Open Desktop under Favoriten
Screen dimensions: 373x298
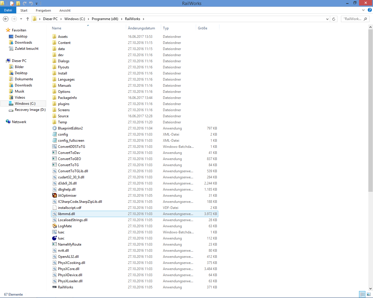pyautogui.click(x=21, y=36)
